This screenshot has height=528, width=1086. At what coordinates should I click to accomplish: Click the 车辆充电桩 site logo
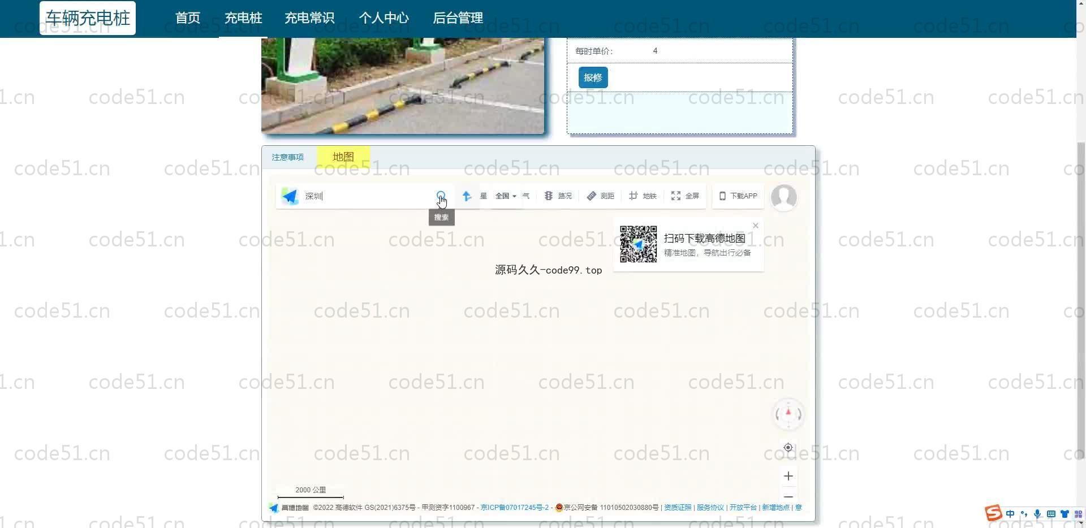pyautogui.click(x=88, y=18)
